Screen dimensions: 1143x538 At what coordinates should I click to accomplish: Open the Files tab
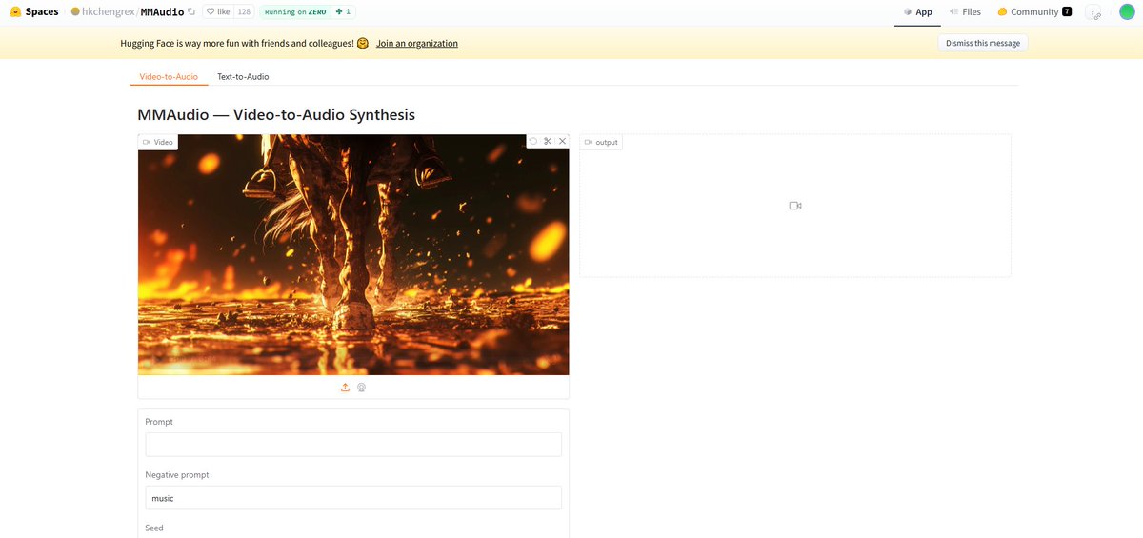[x=965, y=12]
